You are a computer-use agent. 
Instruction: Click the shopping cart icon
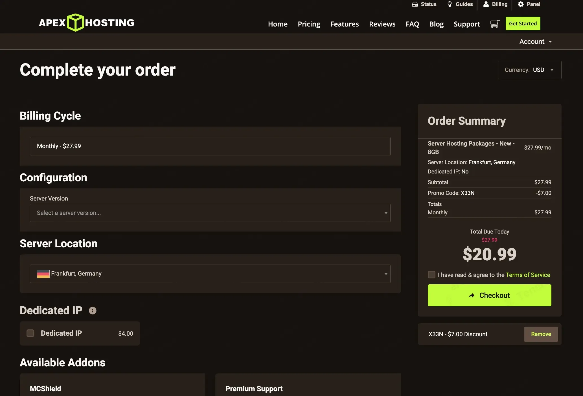(x=495, y=24)
